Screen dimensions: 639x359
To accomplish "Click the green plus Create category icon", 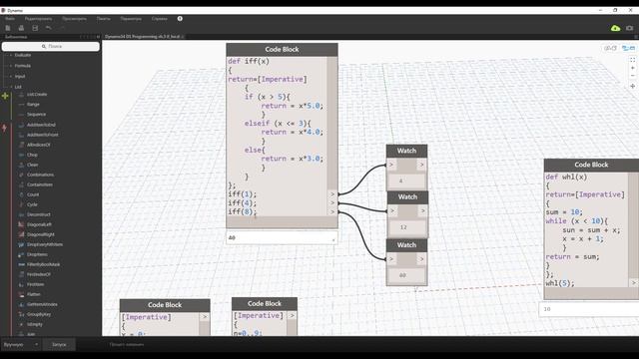I will 5,96.
